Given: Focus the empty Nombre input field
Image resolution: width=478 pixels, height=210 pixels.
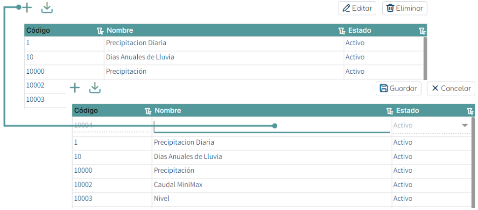Looking at the screenshot, I should point(272,126).
